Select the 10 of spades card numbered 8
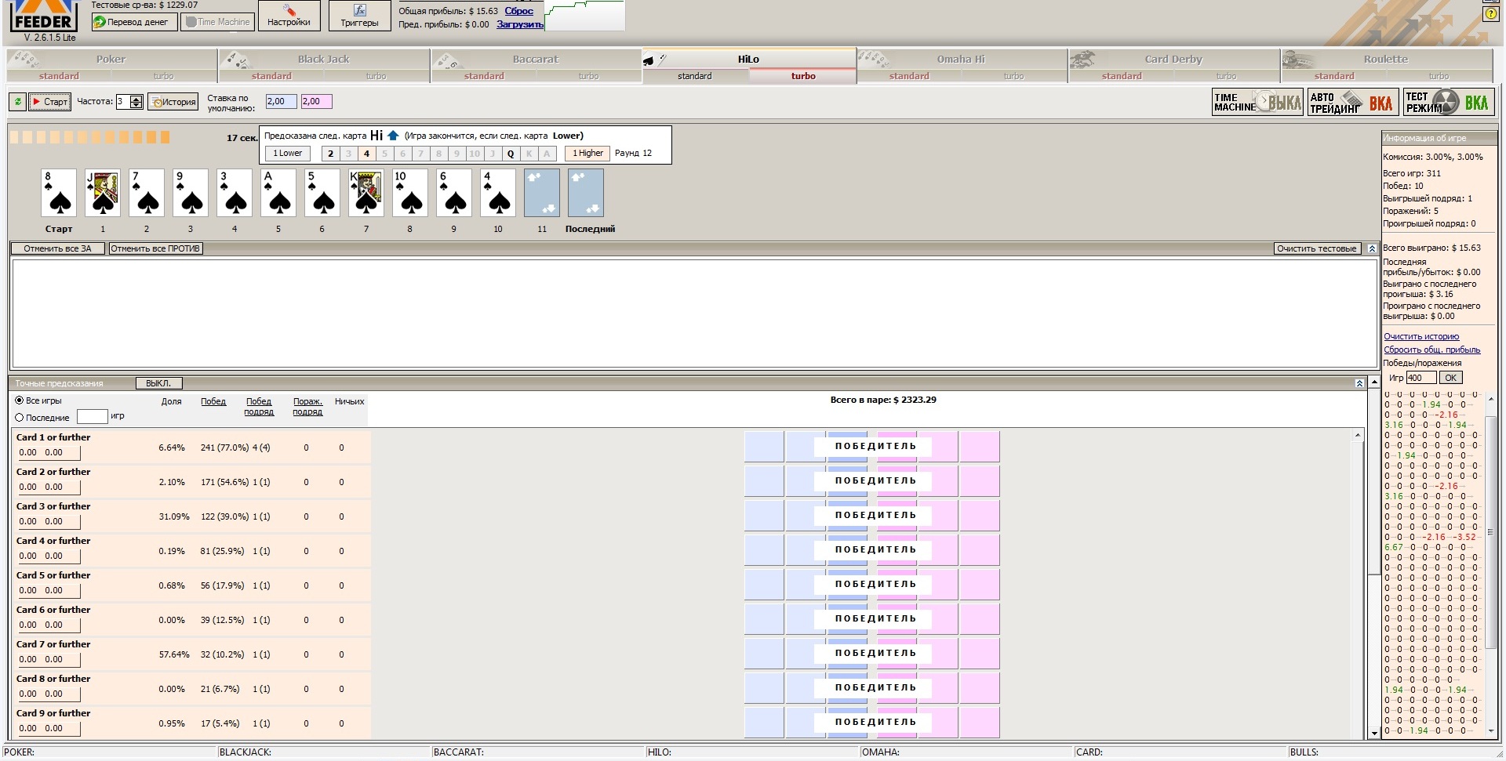This screenshot has width=1506, height=761. [410, 193]
